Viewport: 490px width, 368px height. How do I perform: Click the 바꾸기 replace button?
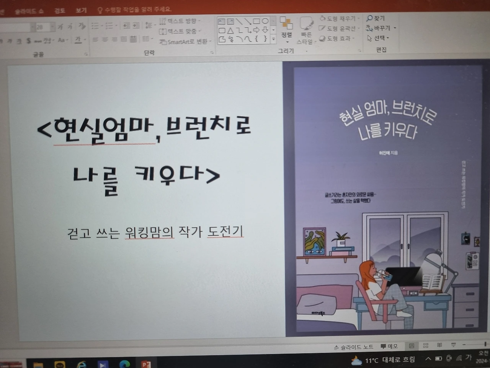(381, 28)
